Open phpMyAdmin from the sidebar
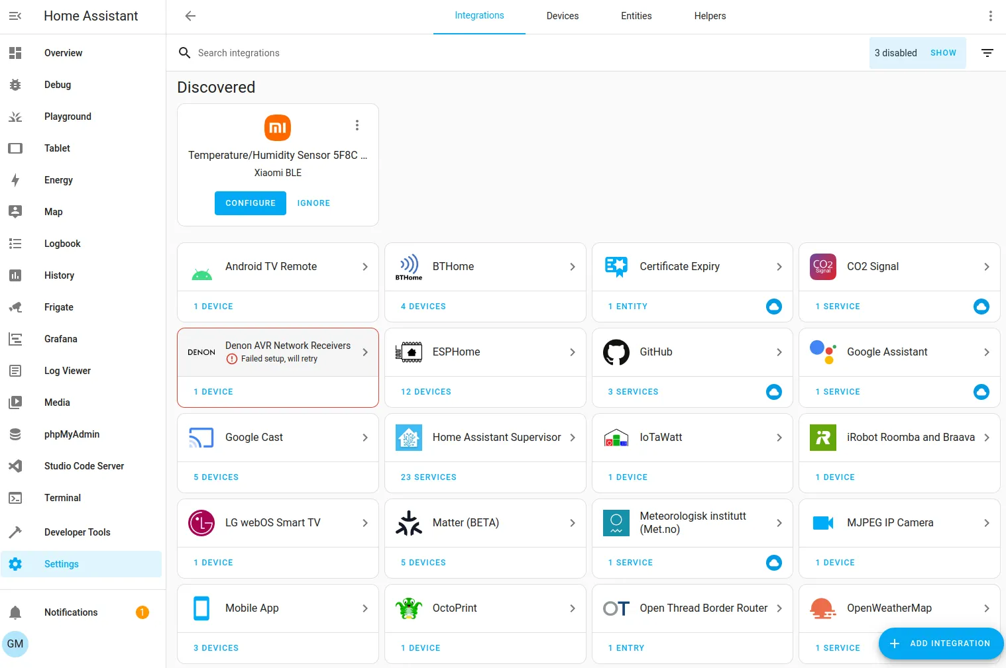 72,434
